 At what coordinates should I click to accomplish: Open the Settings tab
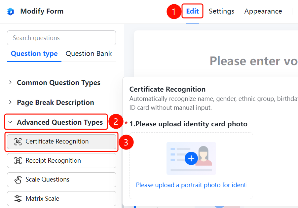coord(221,11)
